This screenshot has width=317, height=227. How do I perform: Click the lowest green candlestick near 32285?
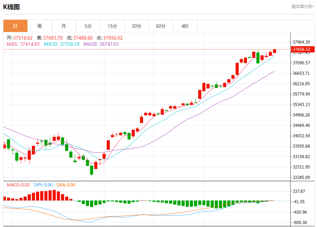tap(91, 170)
